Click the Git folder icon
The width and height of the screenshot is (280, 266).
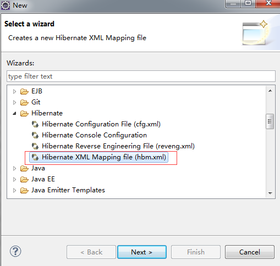tap(24, 102)
